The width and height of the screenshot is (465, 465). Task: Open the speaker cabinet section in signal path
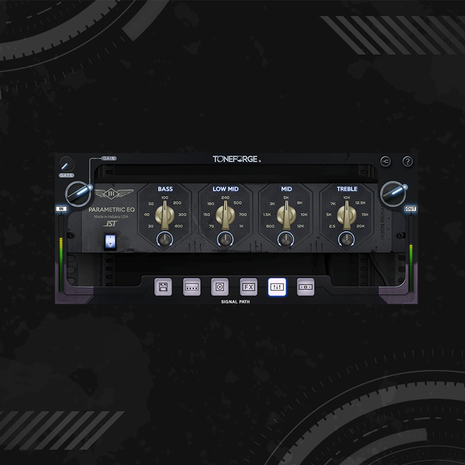220,287
